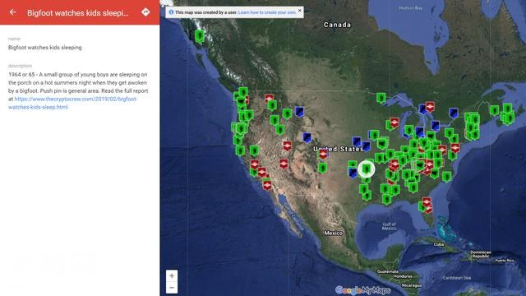The width and height of the screenshot is (526, 296).
Task: Click the green pin on North Carolina coast
Action: click(446, 177)
